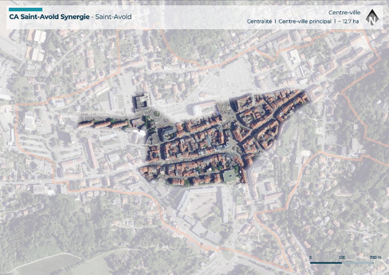Select the "CA Saint-Avold Synergie" title
Image resolution: width=389 pixels, height=275 pixels.
coord(48,17)
